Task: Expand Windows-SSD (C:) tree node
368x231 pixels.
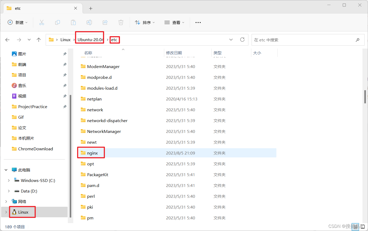Action: coord(9,180)
